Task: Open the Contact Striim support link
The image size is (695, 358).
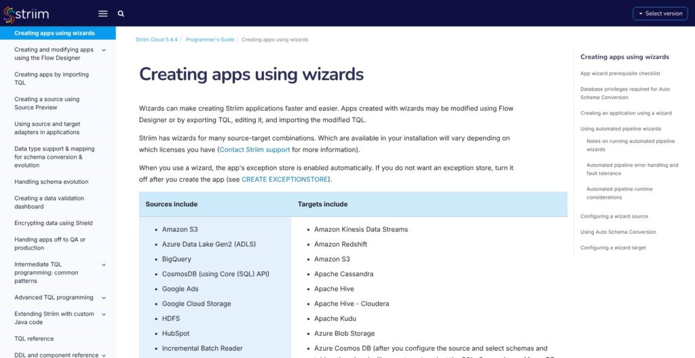Action: pos(255,150)
